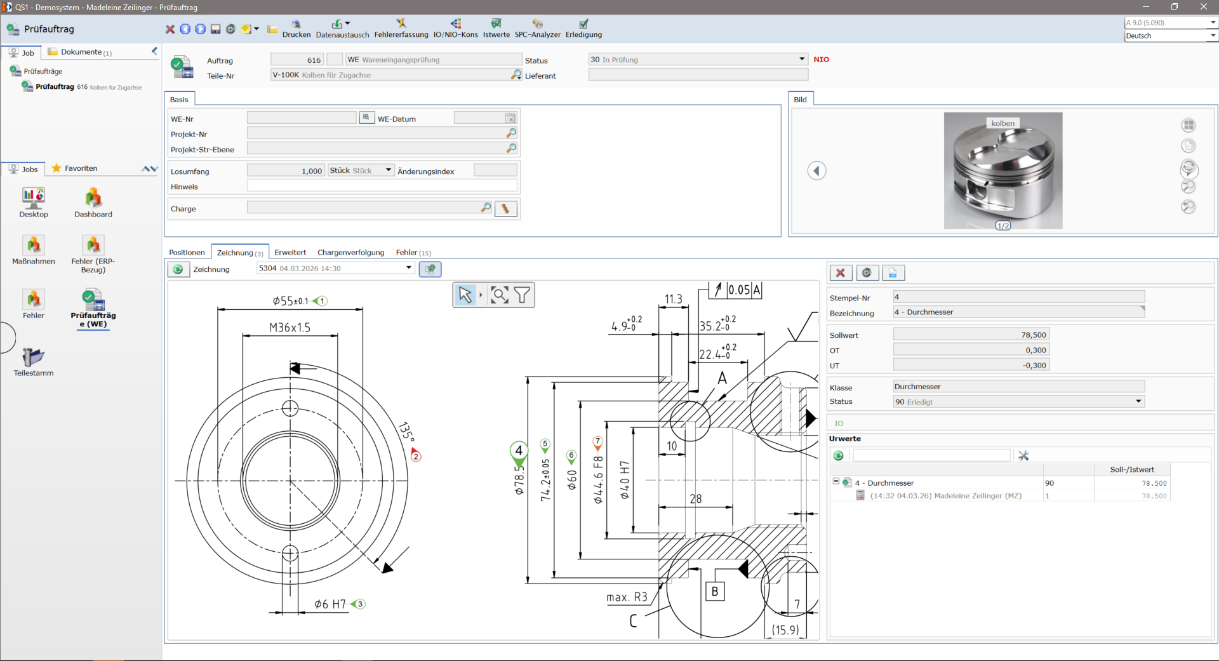Open the Desktop shortcut
Screen dimensions: 1219x661
click(x=34, y=203)
